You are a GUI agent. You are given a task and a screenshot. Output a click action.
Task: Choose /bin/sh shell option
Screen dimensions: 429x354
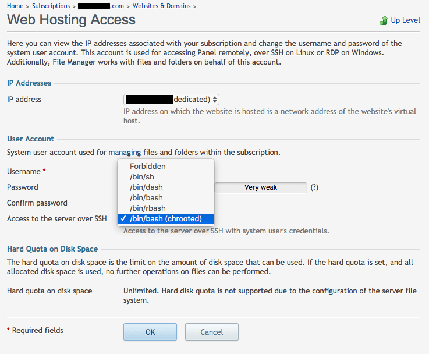(x=142, y=177)
